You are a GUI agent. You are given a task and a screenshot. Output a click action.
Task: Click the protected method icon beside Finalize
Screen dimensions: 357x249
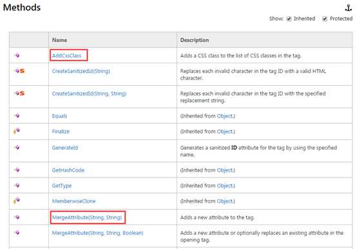pos(16,131)
